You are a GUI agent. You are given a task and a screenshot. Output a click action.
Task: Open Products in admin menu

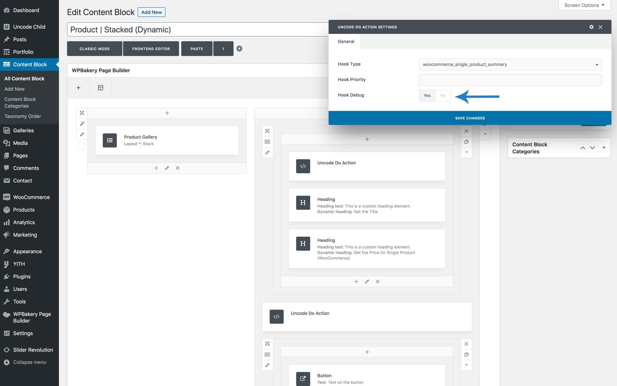pyautogui.click(x=24, y=210)
